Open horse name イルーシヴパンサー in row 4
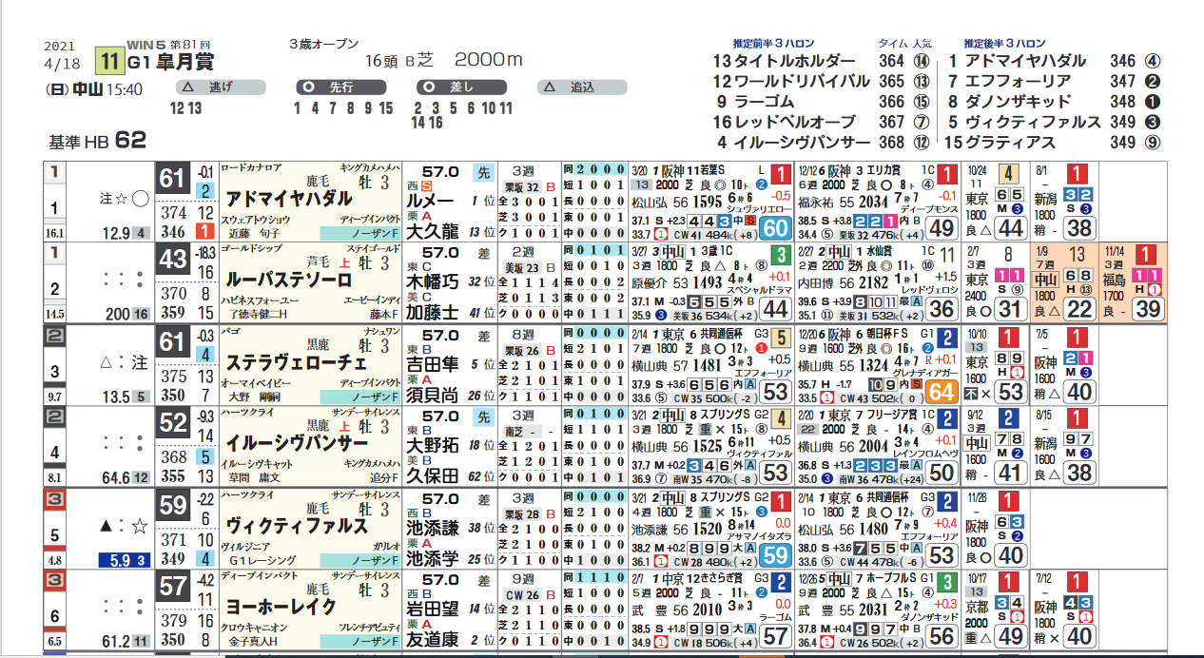 pyautogui.click(x=296, y=444)
